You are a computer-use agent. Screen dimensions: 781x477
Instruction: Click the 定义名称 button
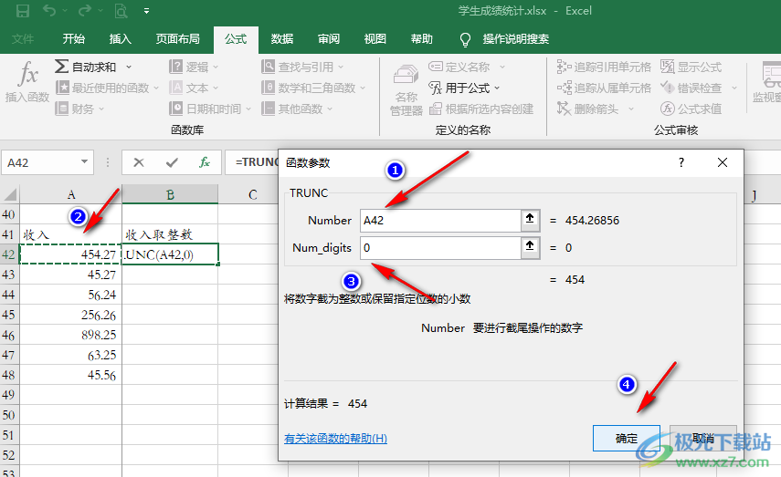[459, 67]
